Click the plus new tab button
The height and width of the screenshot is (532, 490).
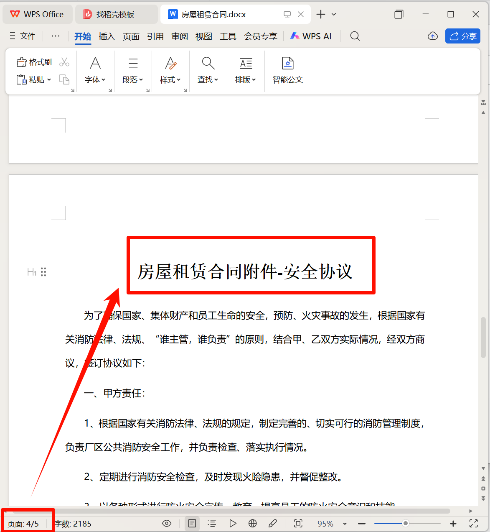pyautogui.click(x=321, y=14)
